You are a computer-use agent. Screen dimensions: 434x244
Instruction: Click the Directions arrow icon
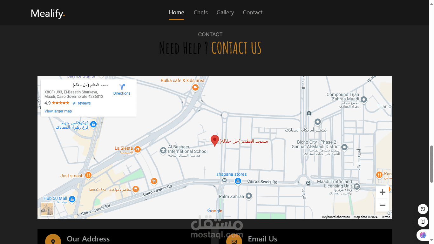tap(122, 86)
